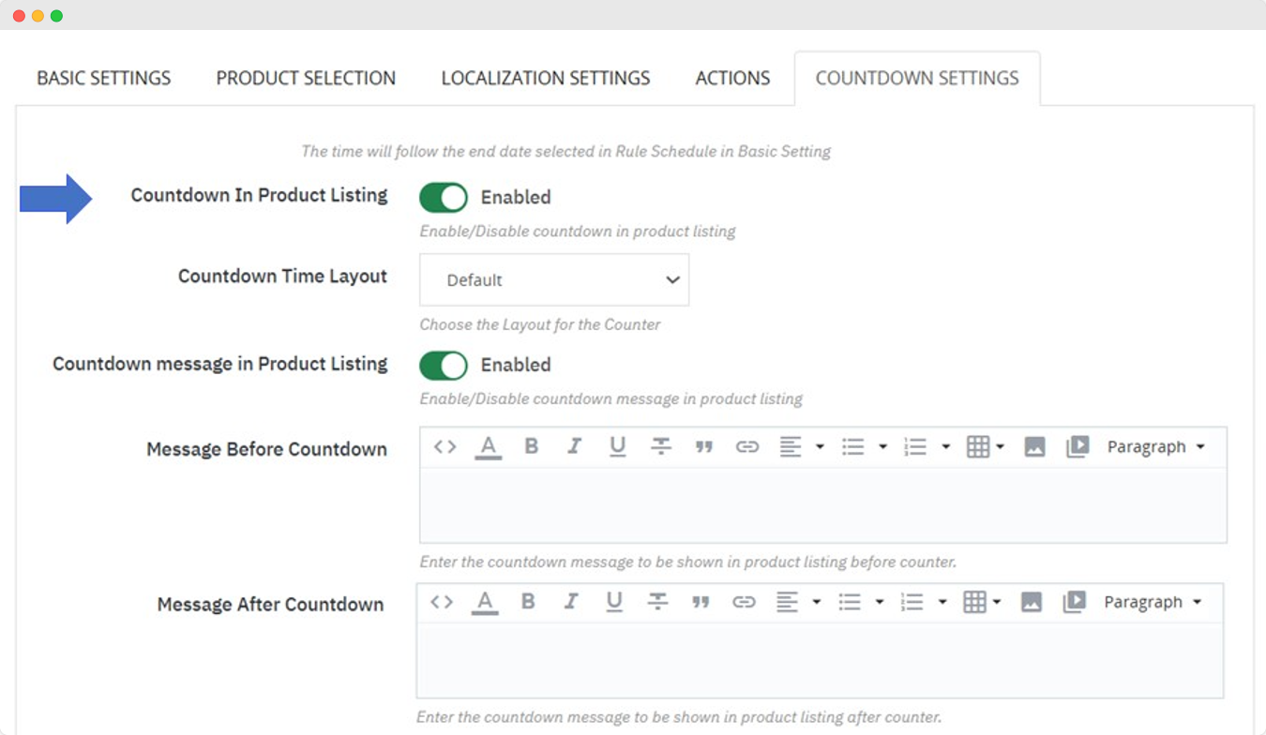Underline text in Message After Countdown editor
Screen dimensions: 1266x735
click(x=614, y=602)
